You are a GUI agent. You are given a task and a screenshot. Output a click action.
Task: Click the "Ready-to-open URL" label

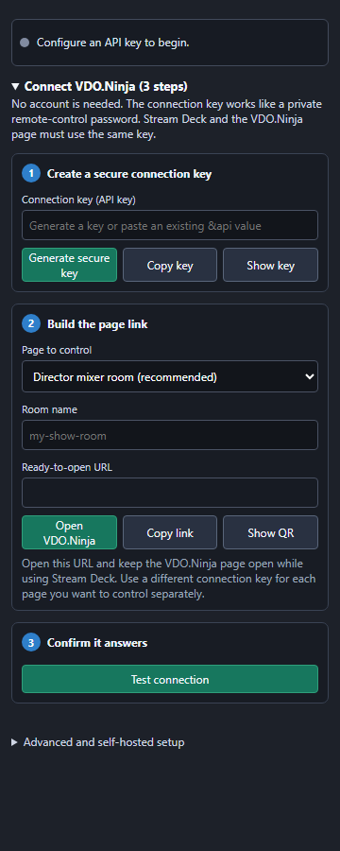point(67,467)
